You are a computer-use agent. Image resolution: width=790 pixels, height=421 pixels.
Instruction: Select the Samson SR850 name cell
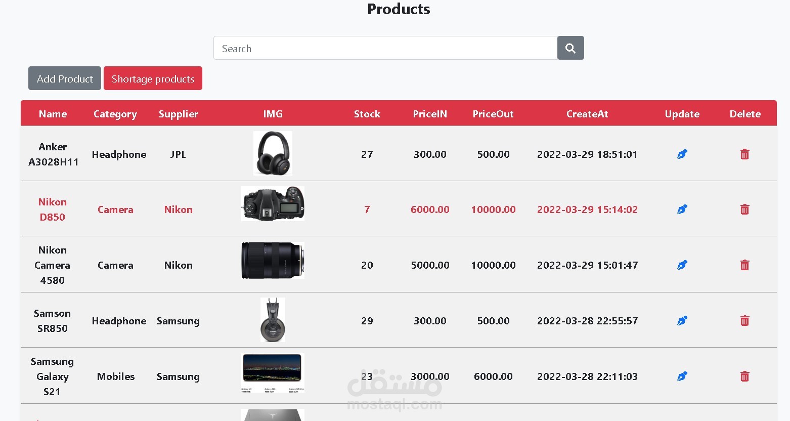coord(53,321)
